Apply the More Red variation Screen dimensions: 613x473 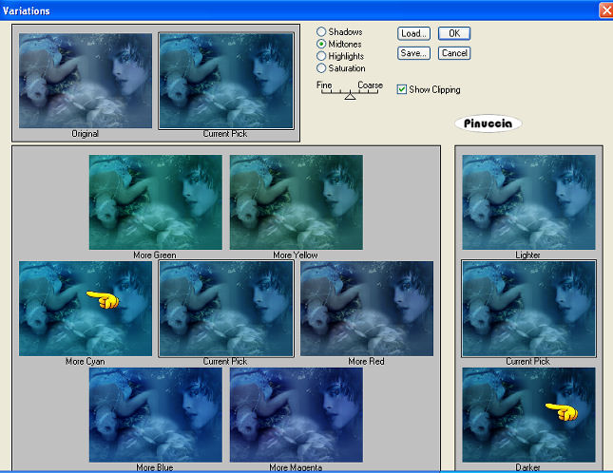click(367, 309)
